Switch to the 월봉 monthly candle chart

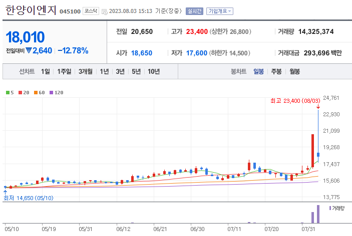pyautogui.click(x=294, y=71)
